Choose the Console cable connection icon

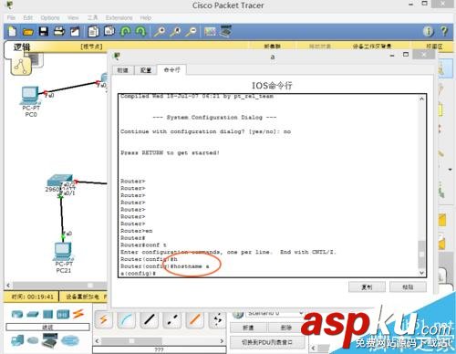point(126,320)
